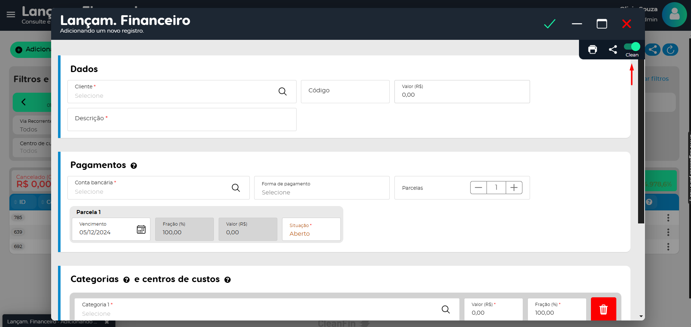This screenshot has height=327, width=691.
Task: Click the green checkmark to save record
Action: 550,24
